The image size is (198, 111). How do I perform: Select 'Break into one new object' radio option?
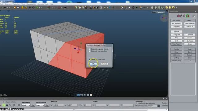pyautogui.click(x=89, y=51)
